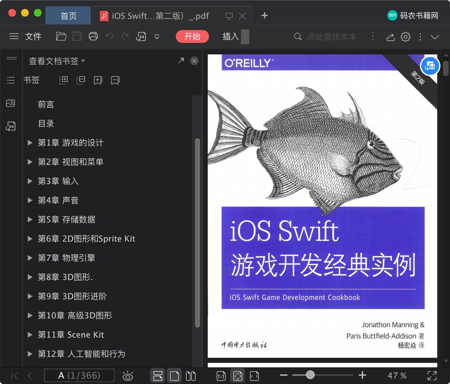Image resolution: width=450 pixels, height=384 pixels.
Task: Open the quick access toolbar dropdown arrow
Action: point(157,37)
